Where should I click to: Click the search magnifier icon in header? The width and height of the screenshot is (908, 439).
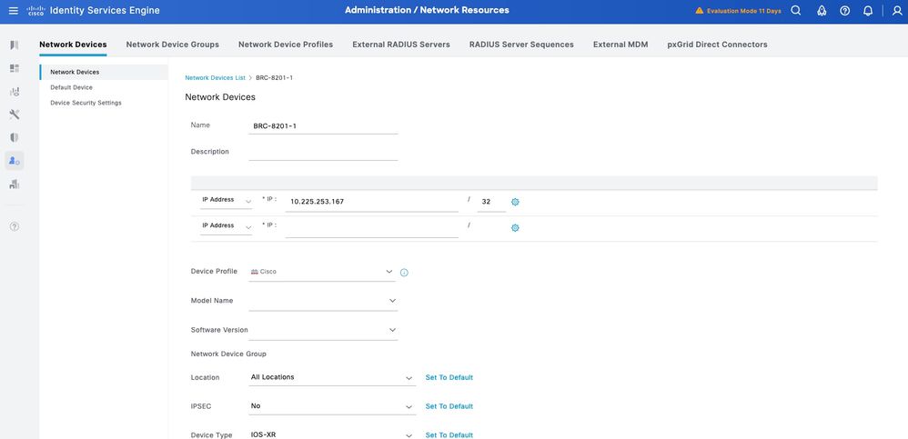click(x=796, y=11)
